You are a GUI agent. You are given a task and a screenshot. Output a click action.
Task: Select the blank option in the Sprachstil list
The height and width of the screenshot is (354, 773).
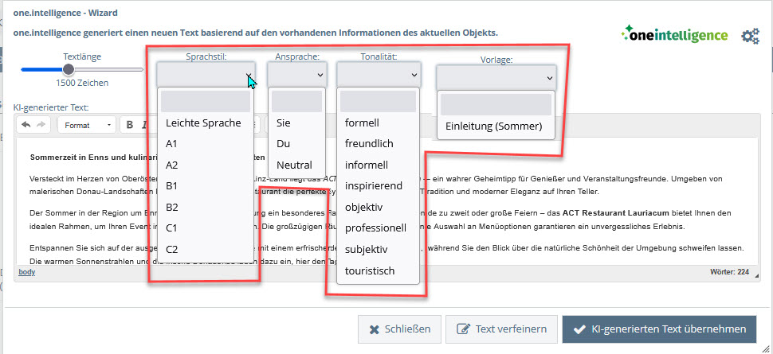click(206, 101)
